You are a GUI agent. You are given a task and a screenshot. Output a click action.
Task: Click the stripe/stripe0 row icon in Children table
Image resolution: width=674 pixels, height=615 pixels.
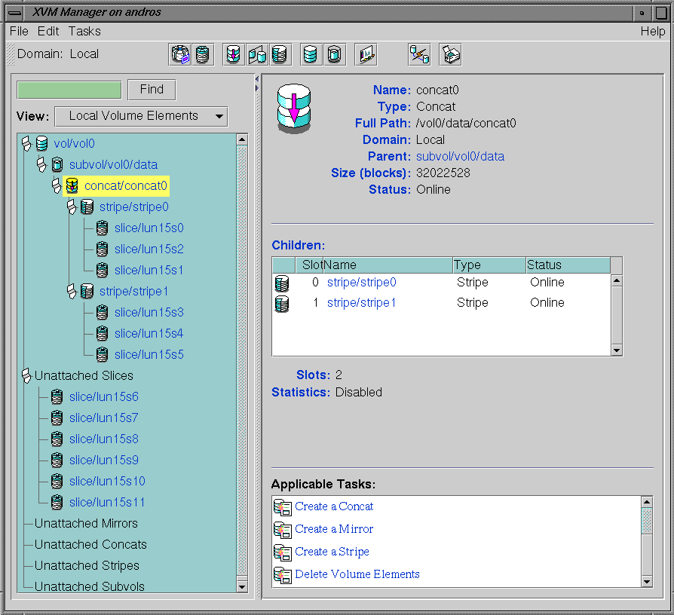pyautogui.click(x=282, y=283)
